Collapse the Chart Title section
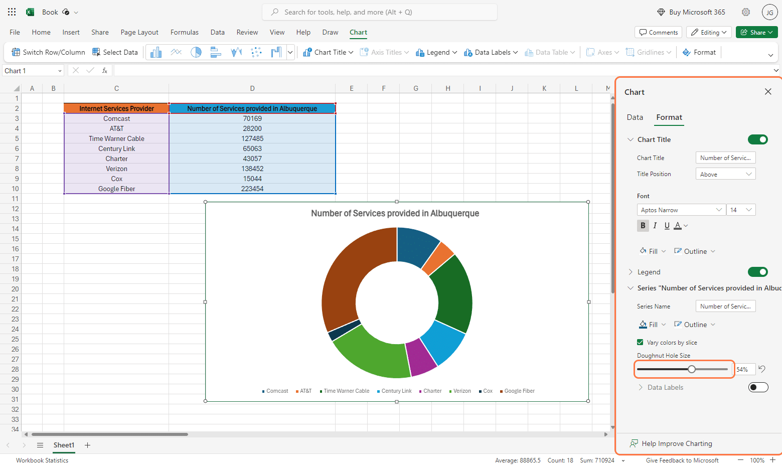This screenshot has width=782, height=465. [631, 139]
